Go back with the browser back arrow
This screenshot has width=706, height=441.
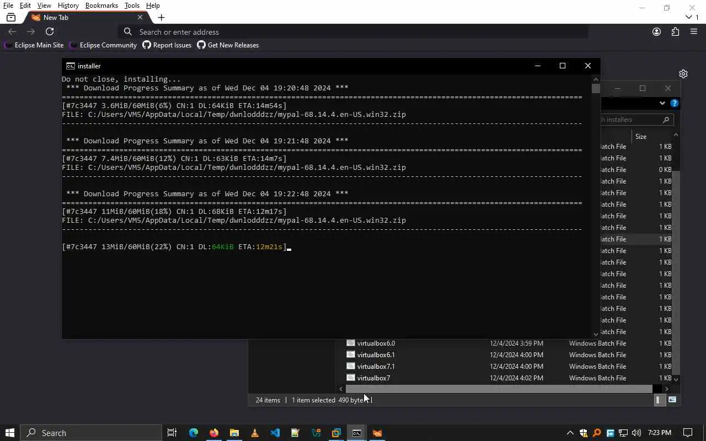point(12,32)
